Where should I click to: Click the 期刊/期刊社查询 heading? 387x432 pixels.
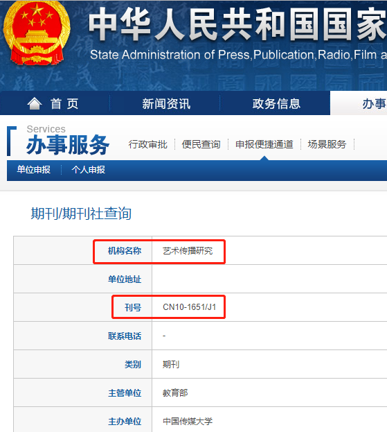click(81, 214)
